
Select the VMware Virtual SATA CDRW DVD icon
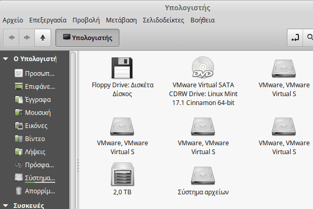coord(203,67)
